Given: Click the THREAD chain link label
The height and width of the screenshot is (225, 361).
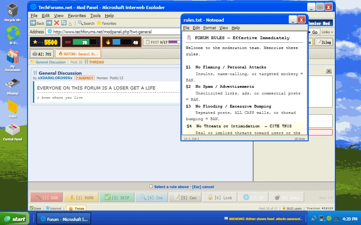Looking at the screenshot, I should pyautogui.click(x=94, y=62).
